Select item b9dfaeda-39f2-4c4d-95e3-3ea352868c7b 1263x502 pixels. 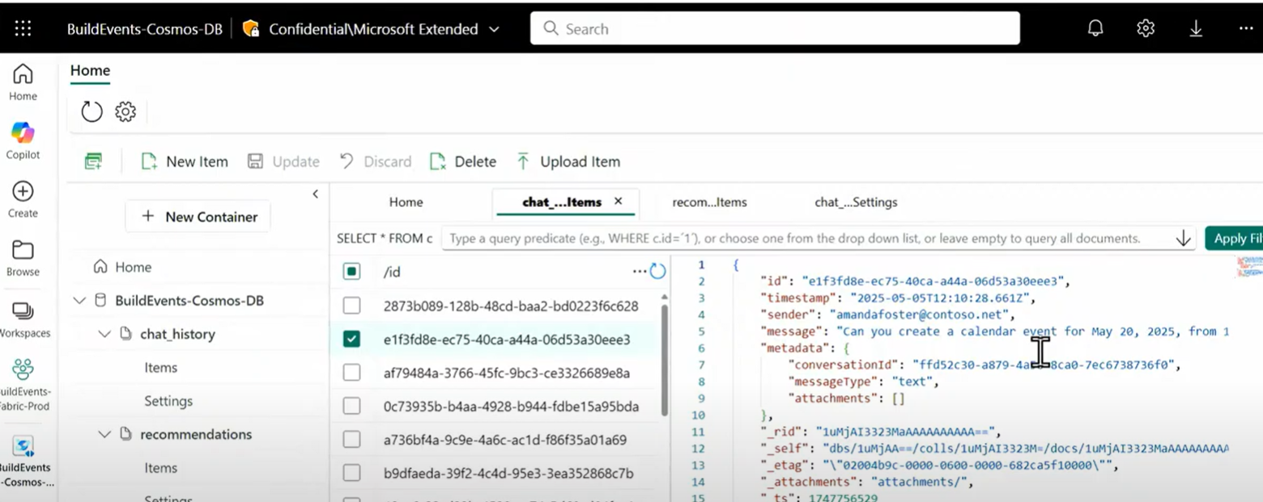coord(508,473)
